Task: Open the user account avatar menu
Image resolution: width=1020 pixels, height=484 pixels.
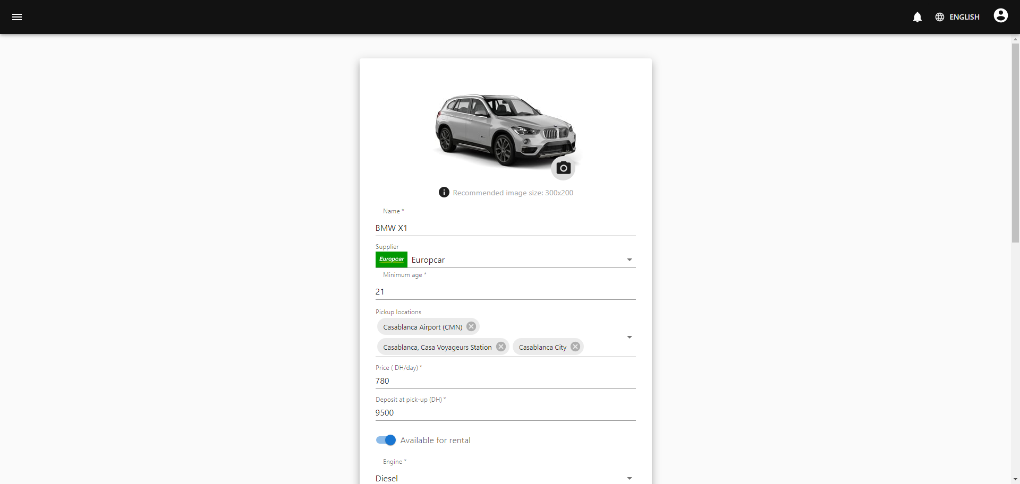Action: click(x=1001, y=16)
